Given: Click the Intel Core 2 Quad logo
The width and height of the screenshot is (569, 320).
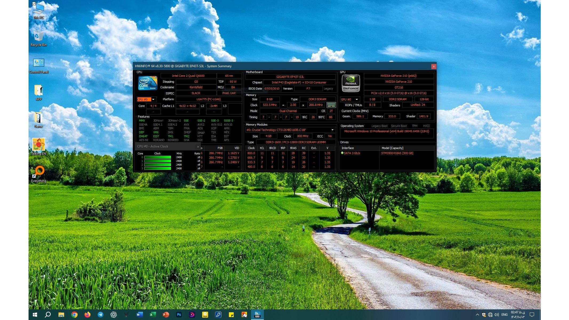Looking at the screenshot, I should pos(148,83).
